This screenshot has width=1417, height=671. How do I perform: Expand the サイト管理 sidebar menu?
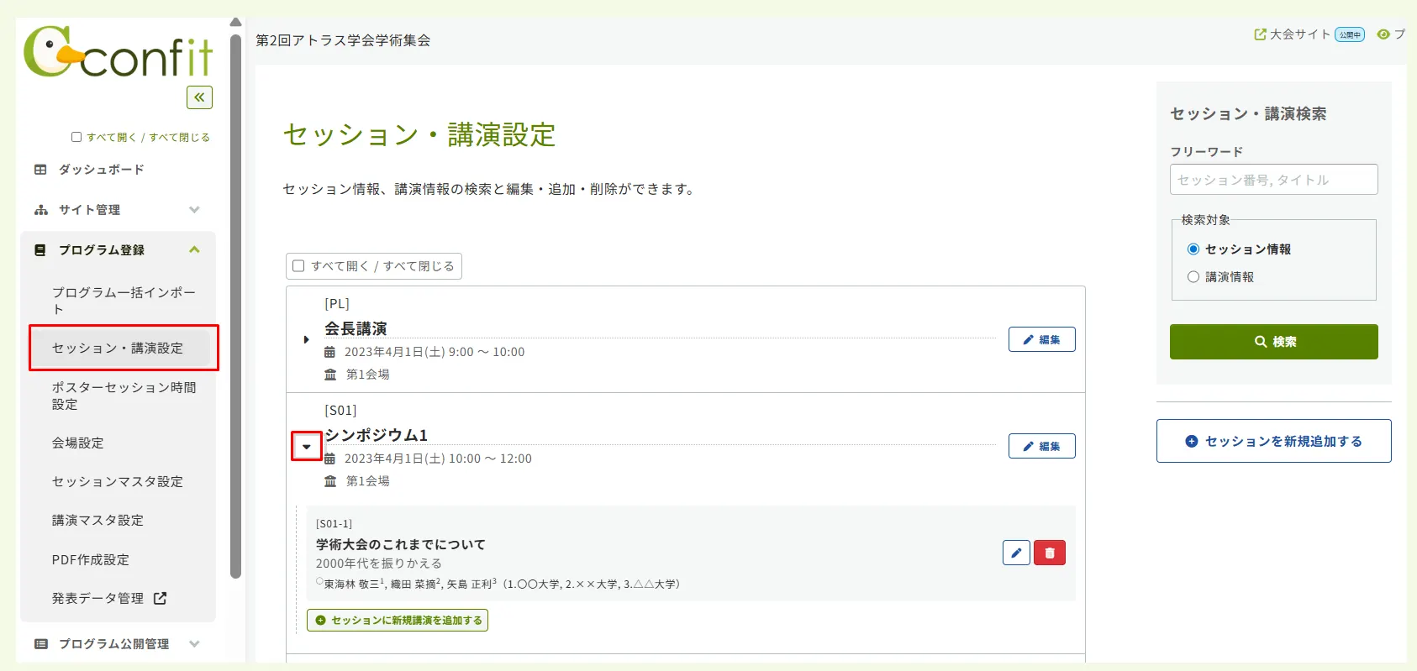(x=118, y=210)
